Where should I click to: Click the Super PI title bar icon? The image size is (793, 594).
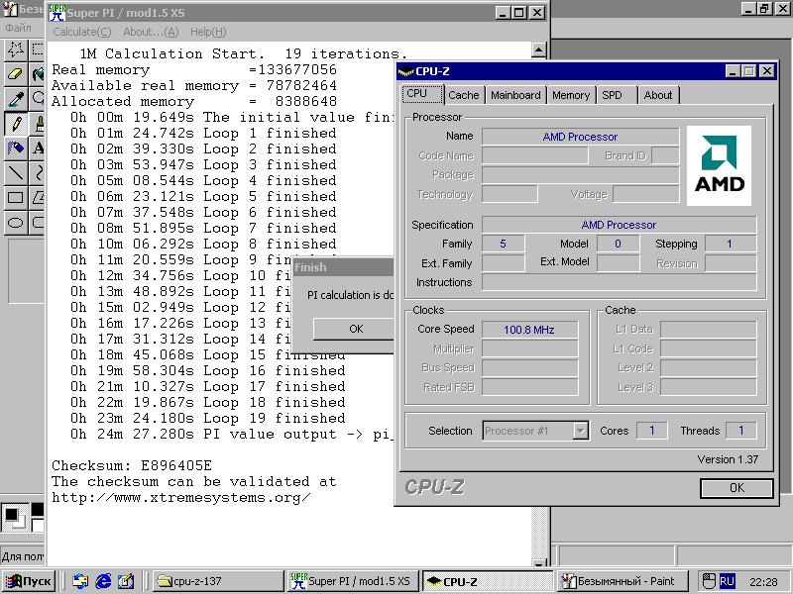pyautogui.click(x=57, y=13)
